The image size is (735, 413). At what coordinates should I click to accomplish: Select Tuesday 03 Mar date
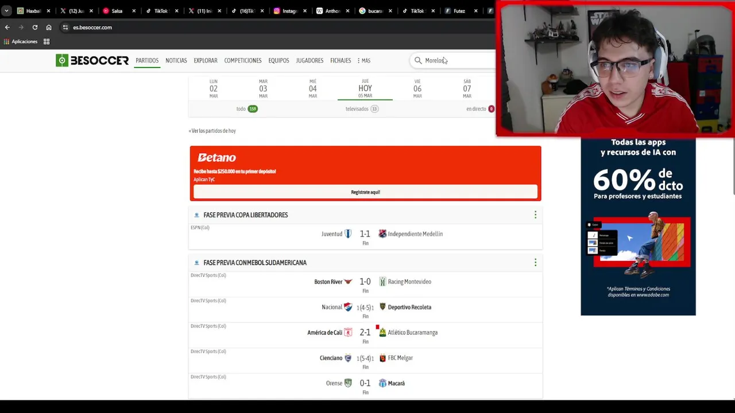(x=263, y=88)
